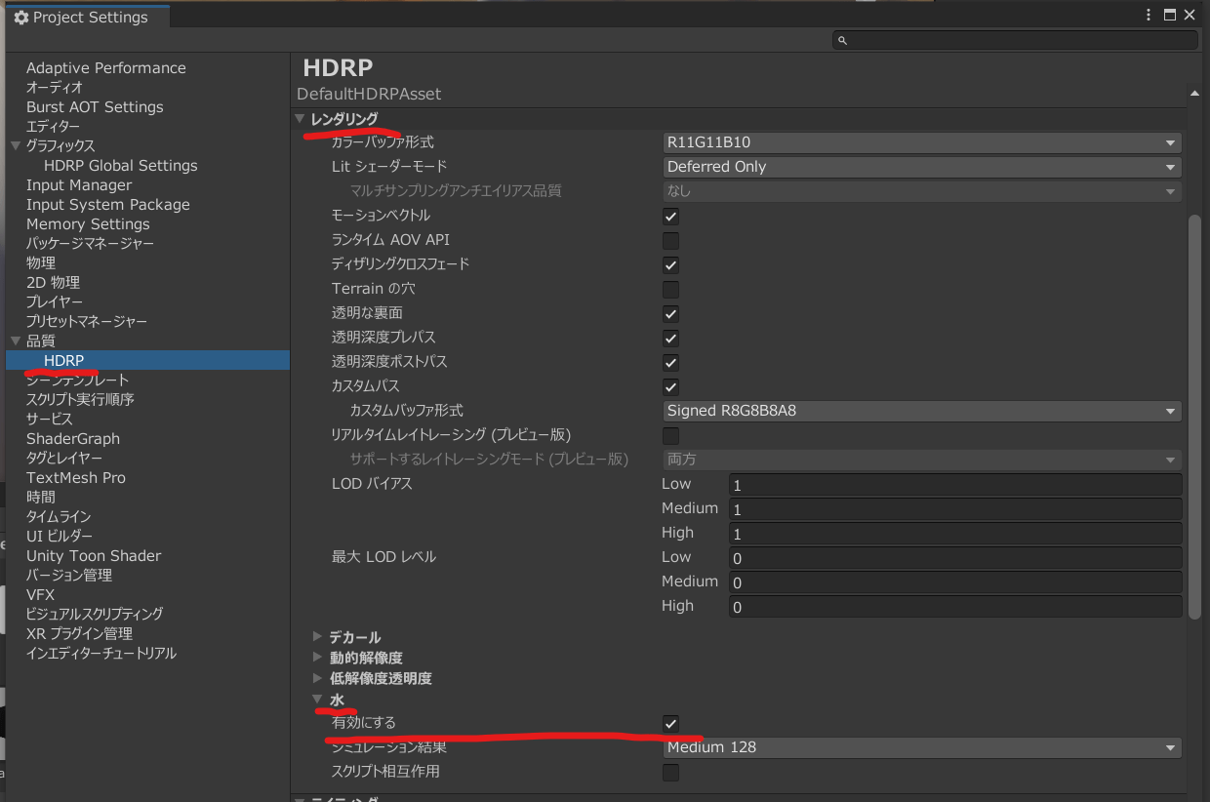Select Input Manager in the sidebar

point(79,185)
